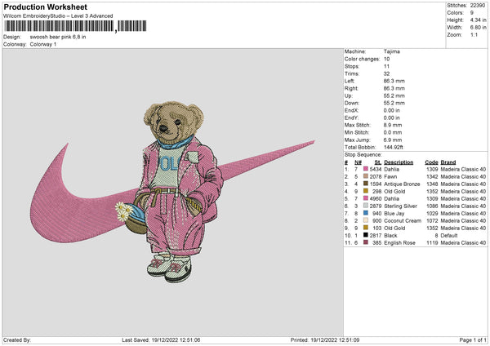Click the Down value "55.2 mm"

click(394, 103)
